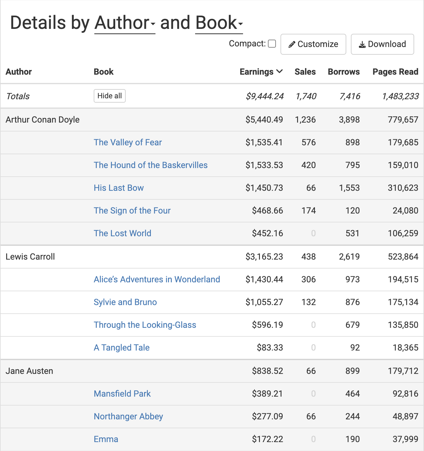Open The Lost World book link
The width and height of the screenshot is (424, 451).
pos(123,233)
